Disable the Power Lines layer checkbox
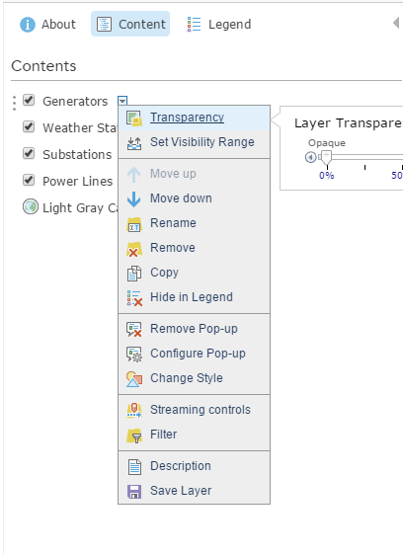This screenshot has width=403, height=555. tap(29, 180)
